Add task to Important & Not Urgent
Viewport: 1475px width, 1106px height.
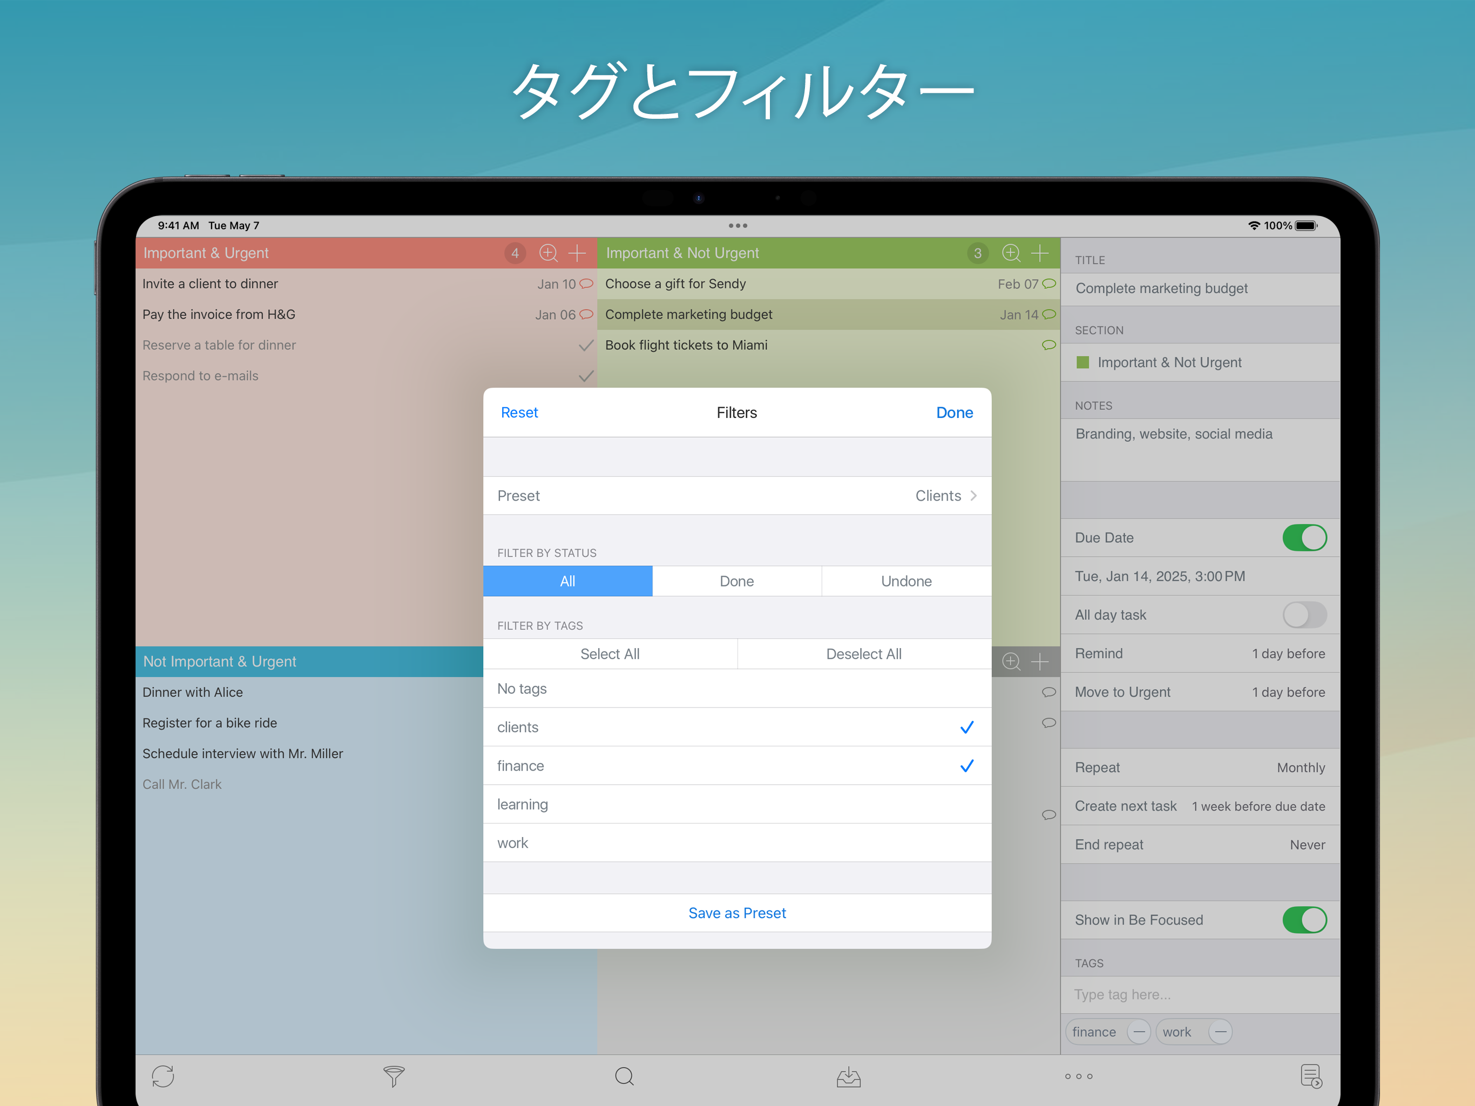[1039, 253]
